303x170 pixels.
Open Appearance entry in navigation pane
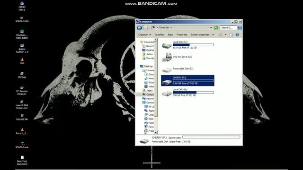pos(149,110)
